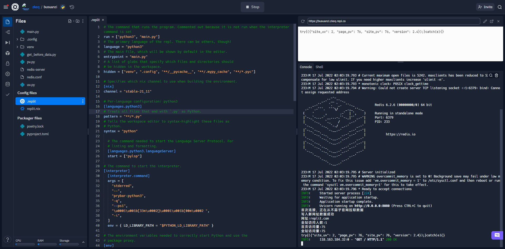Switch to the Shell tab
505x249 pixels.
pos(319,67)
